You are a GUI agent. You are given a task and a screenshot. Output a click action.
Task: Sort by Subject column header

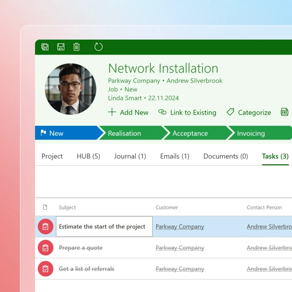[x=67, y=207]
